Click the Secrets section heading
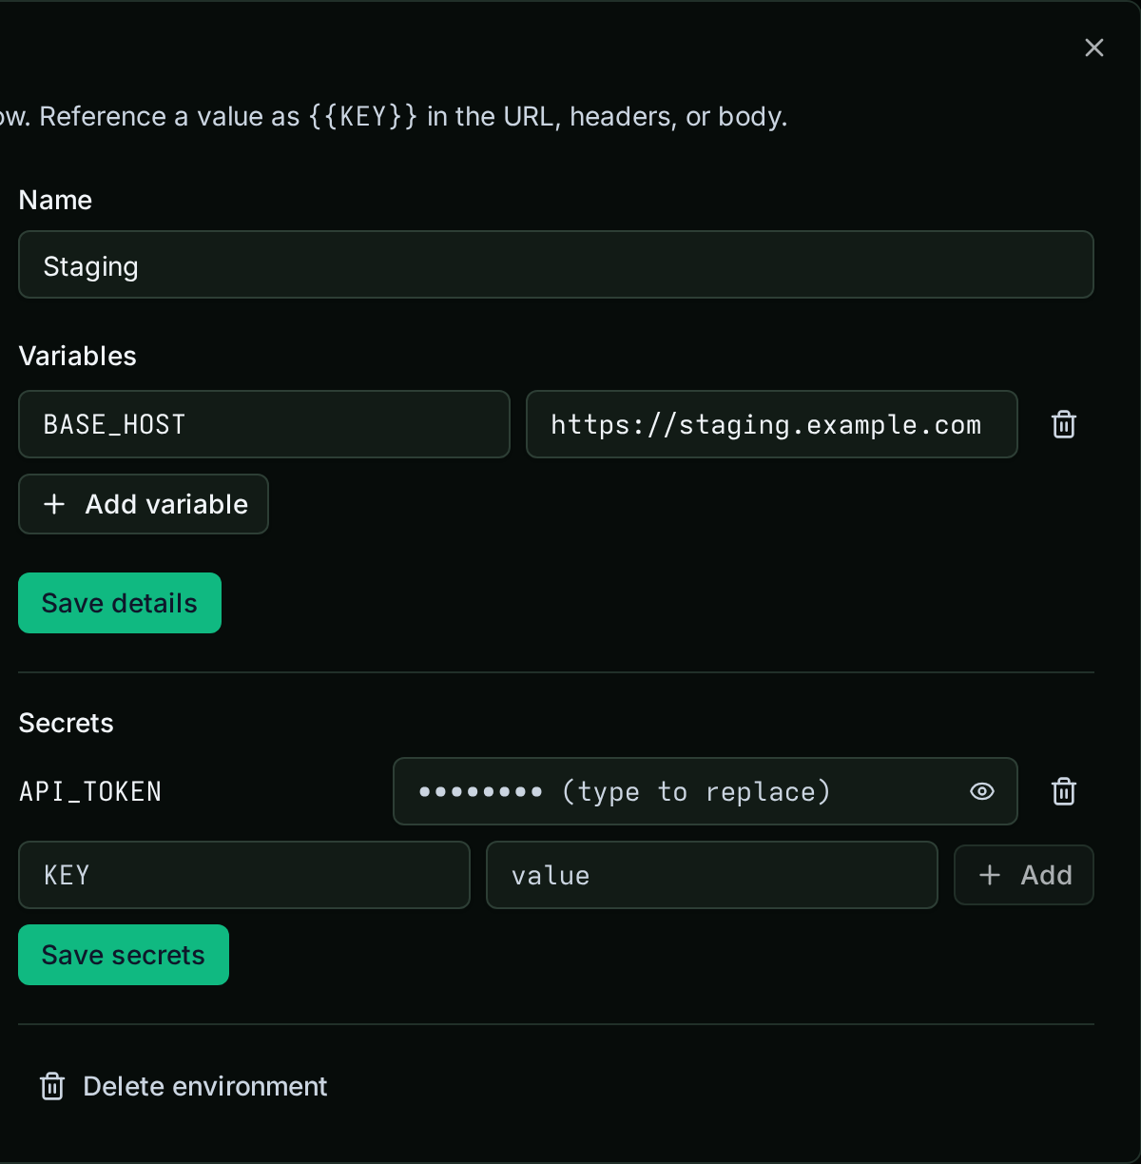This screenshot has height=1164, width=1141. 67,723
